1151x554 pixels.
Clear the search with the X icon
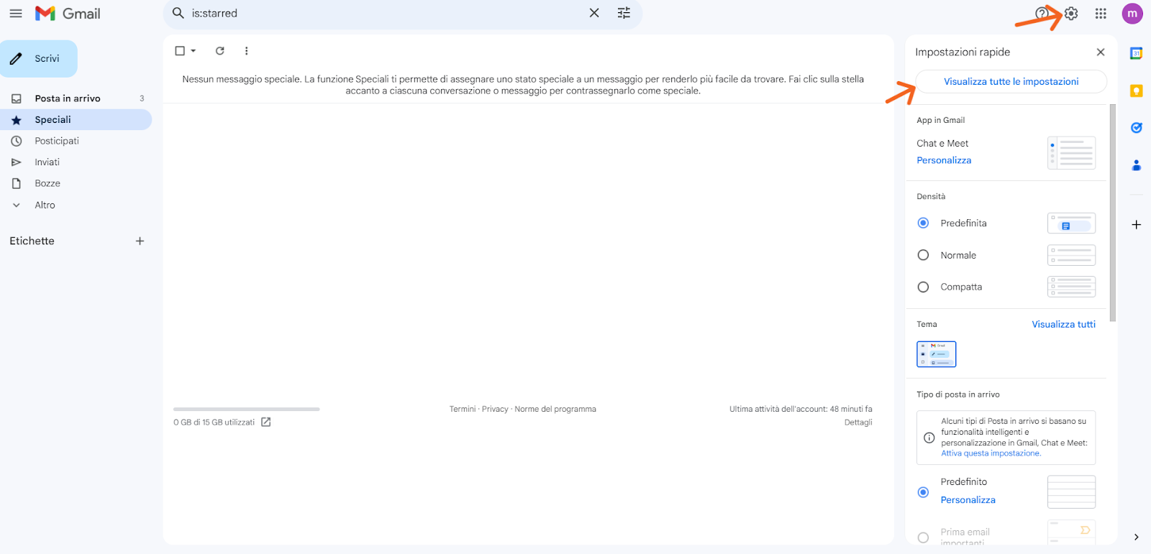click(x=594, y=13)
